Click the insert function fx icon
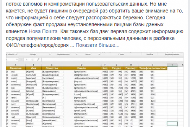 click(38, 60)
